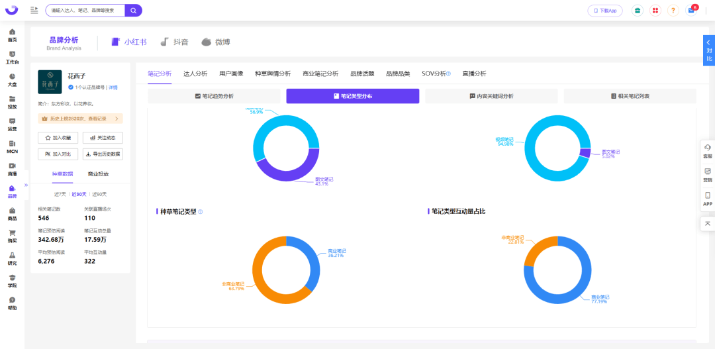Open 品牌话题 tab
Image resolution: width=715 pixels, height=349 pixels.
362,74
